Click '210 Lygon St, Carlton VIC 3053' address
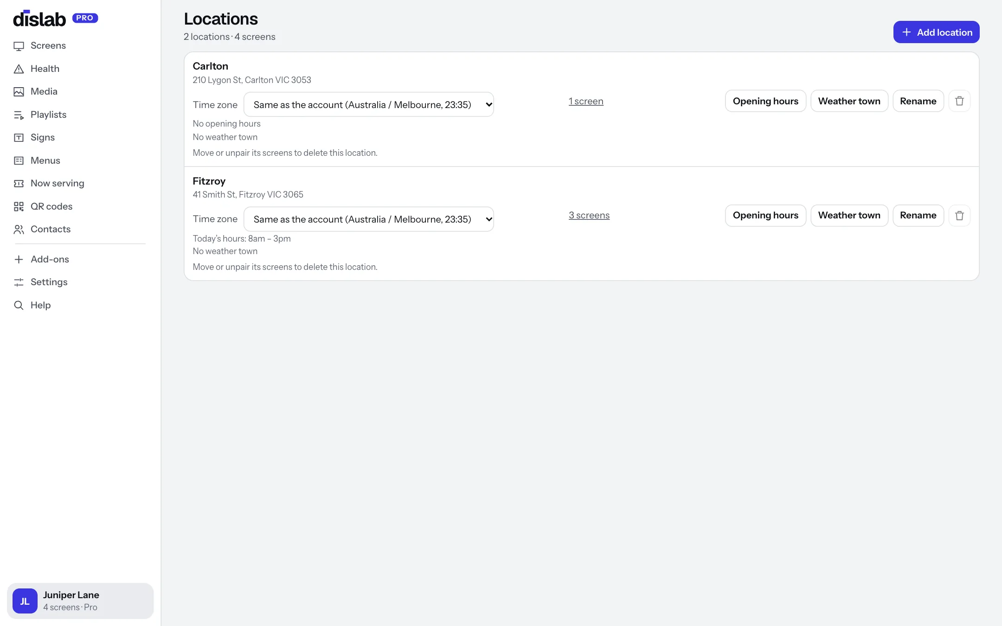This screenshot has width=1002, height=626. [252, 80]
